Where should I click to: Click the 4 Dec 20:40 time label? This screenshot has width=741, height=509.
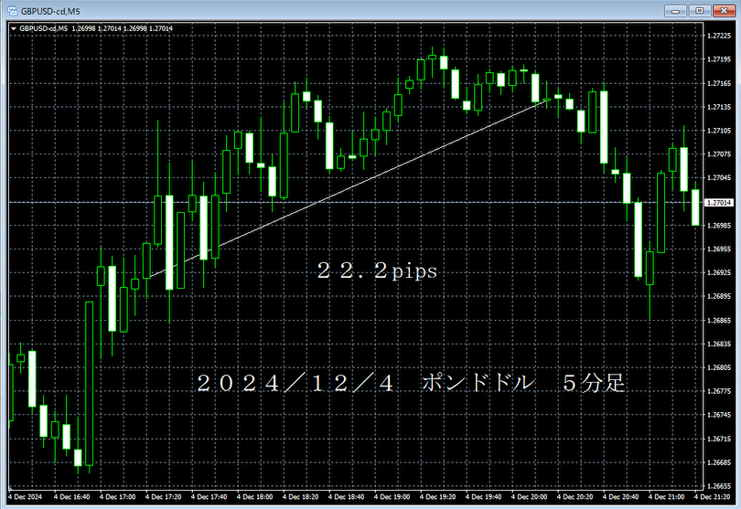point(621,497)
